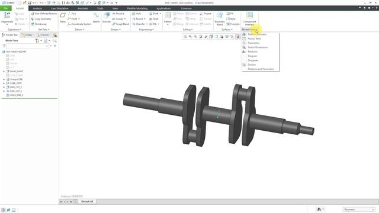The image size is (379, 213).
Task: Click the Shrinkwrap tool
Action: (x=38, y=24)
